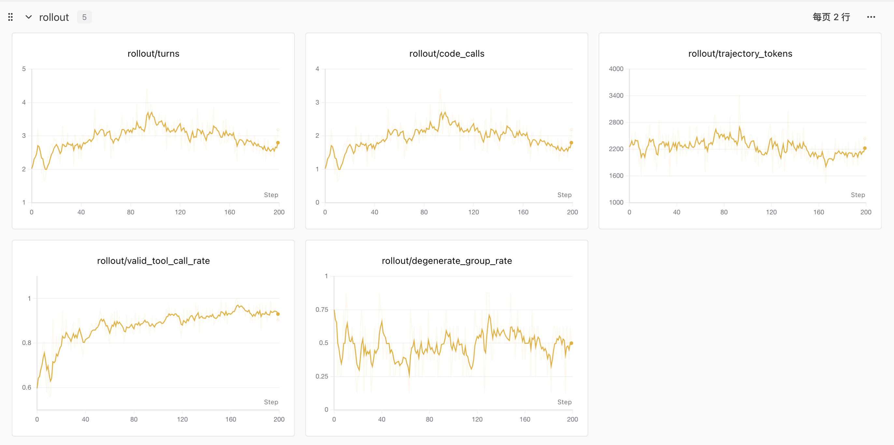
Task: Click the rollout section panel count badge 5
Action: pos(84,17)
